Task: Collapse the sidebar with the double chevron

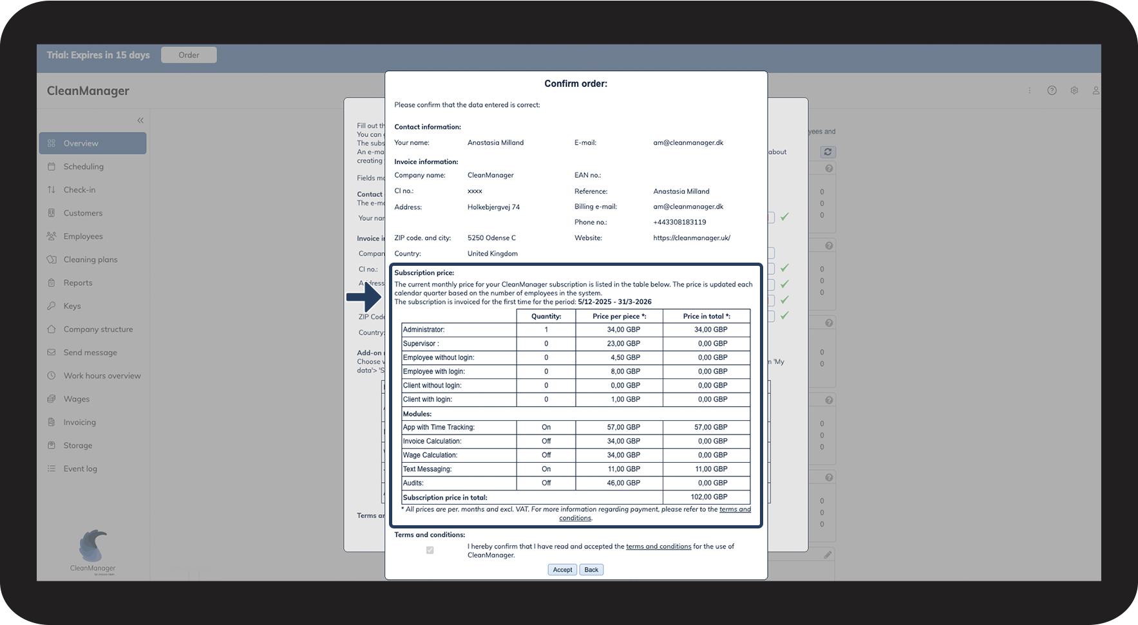Action: coord(140,120)
